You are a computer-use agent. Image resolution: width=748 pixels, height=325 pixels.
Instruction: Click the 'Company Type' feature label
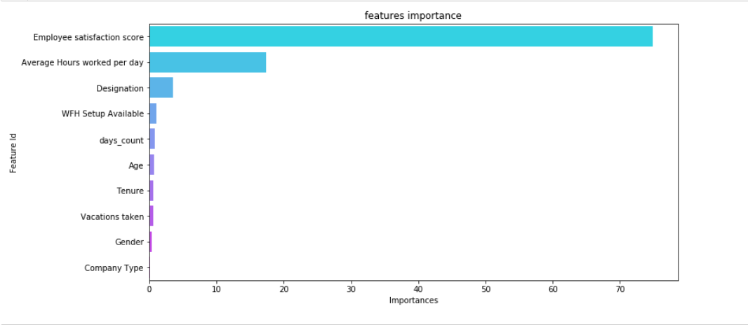click(x=114, y=268)
